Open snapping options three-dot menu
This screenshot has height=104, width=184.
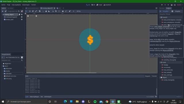(x=59, y=11)
